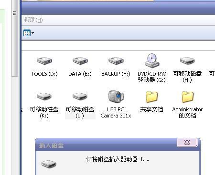Open the Administrator 的文档 folder icon

click(x=187, y=97)
